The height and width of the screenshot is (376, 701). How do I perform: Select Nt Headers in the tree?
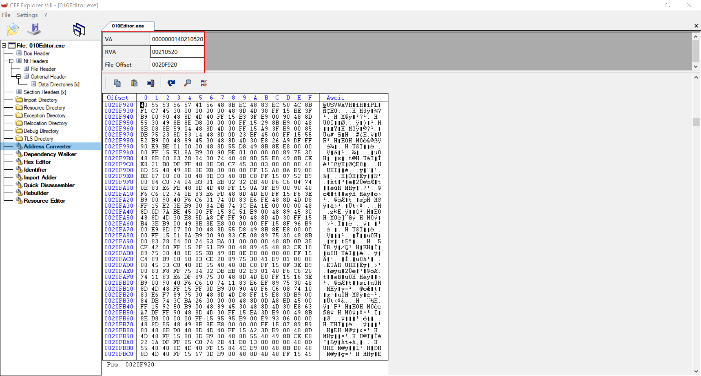pyautogui.click(x=36, y=61)
